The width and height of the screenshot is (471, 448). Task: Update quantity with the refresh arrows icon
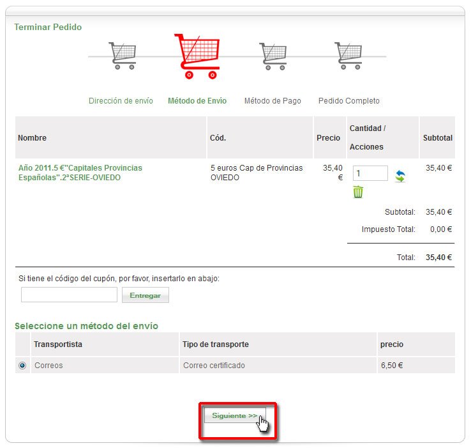point(400,176)
